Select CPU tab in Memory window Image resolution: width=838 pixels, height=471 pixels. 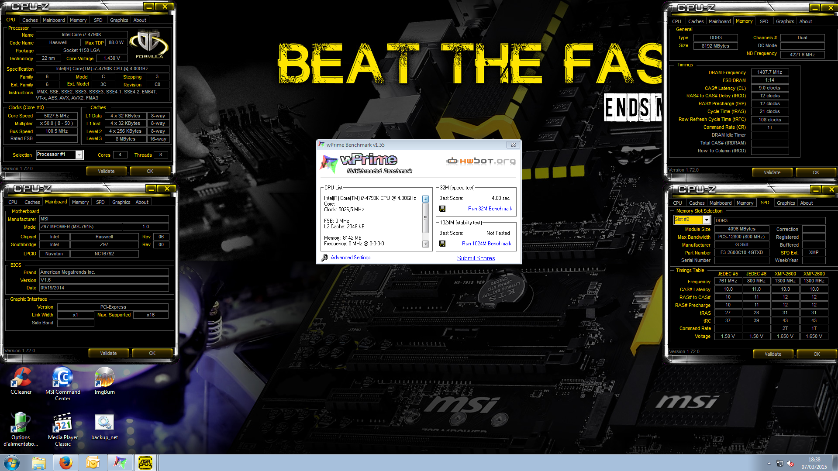tap(676, 21)
